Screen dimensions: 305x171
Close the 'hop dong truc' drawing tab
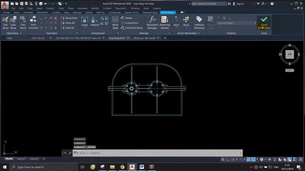coord(128,38)
